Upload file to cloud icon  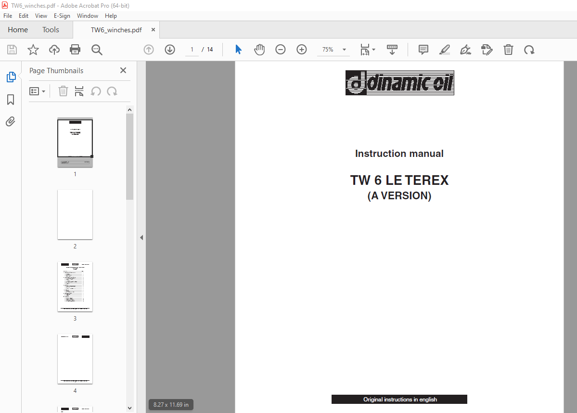(54, 50)
